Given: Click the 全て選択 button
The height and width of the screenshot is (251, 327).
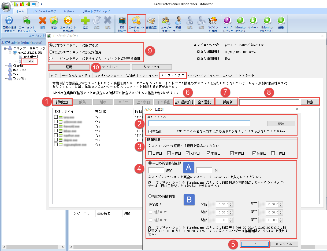Looking at the screenshot, I should tap(204, 102).
